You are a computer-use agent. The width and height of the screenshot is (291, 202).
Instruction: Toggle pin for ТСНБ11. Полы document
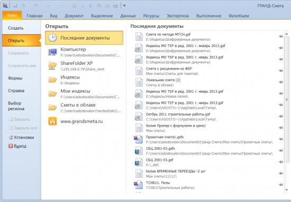click(x=280, y=185)
